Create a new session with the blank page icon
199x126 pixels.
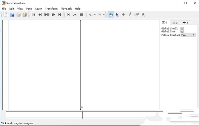(5, 15)
